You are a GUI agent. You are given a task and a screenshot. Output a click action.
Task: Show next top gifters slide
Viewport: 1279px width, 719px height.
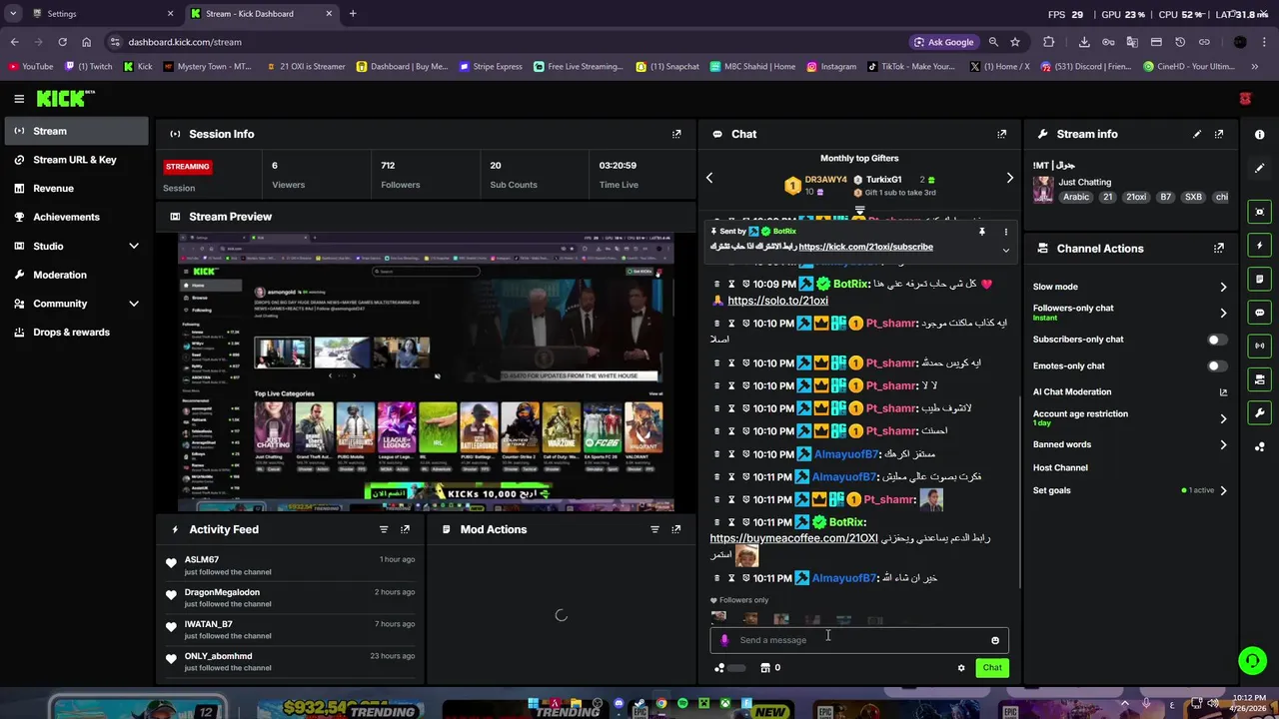click(x=1009, y=178)
